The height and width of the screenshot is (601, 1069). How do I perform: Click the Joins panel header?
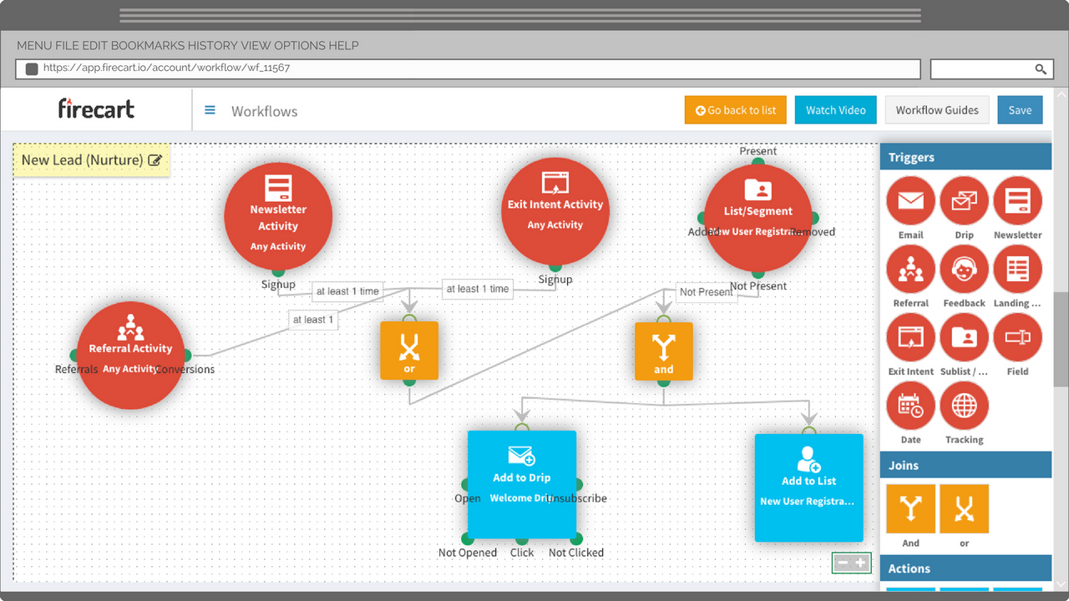click(965, 465)
